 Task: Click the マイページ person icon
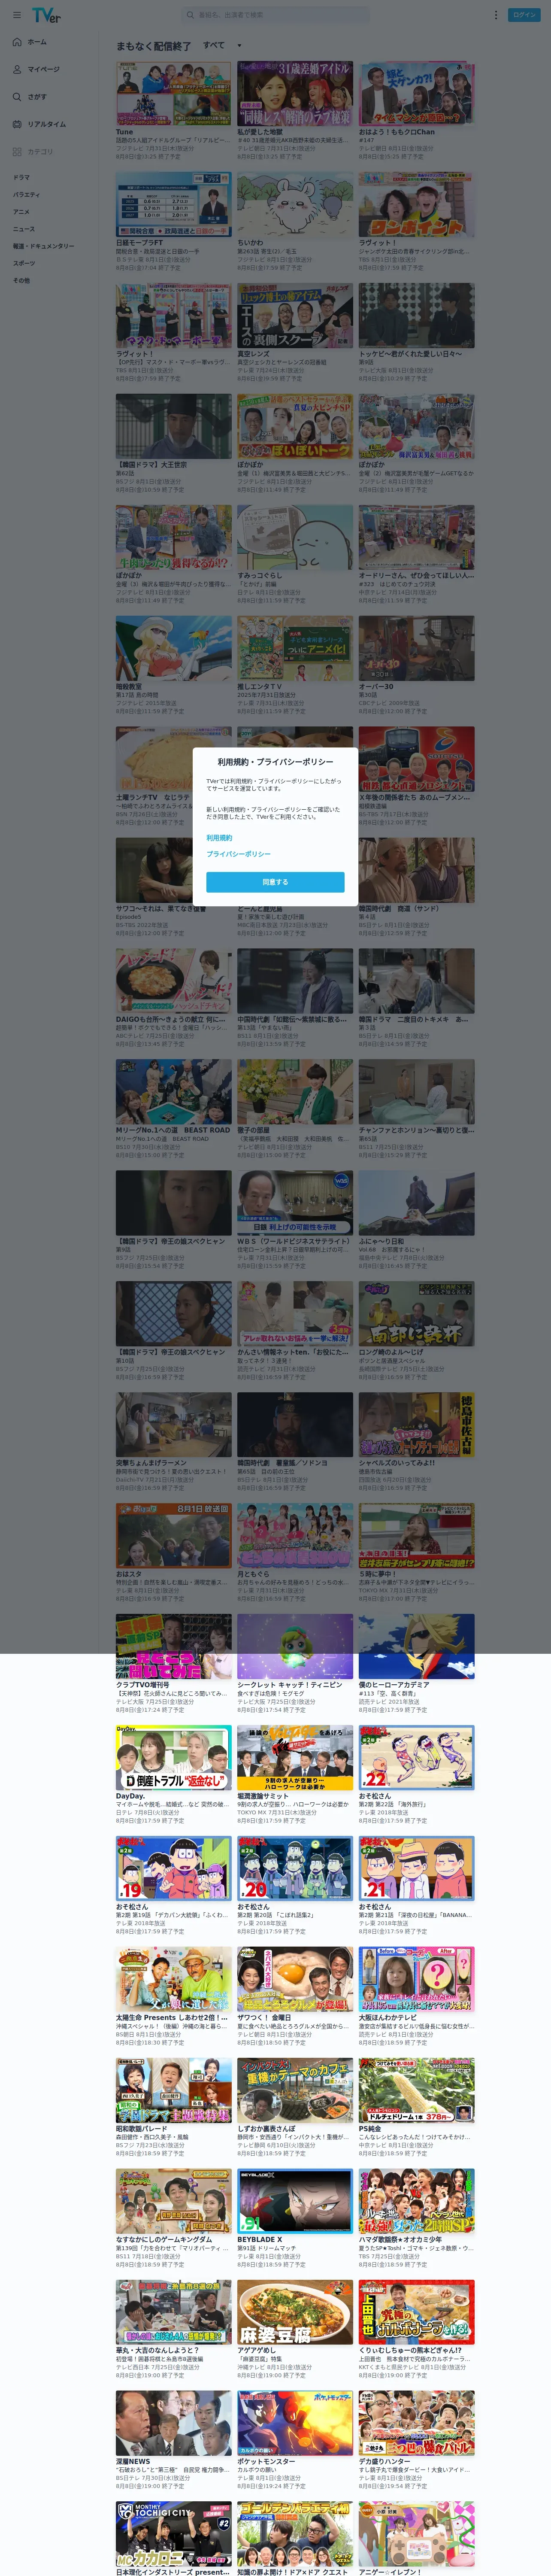pyautogui.click(x=17, y=69)
